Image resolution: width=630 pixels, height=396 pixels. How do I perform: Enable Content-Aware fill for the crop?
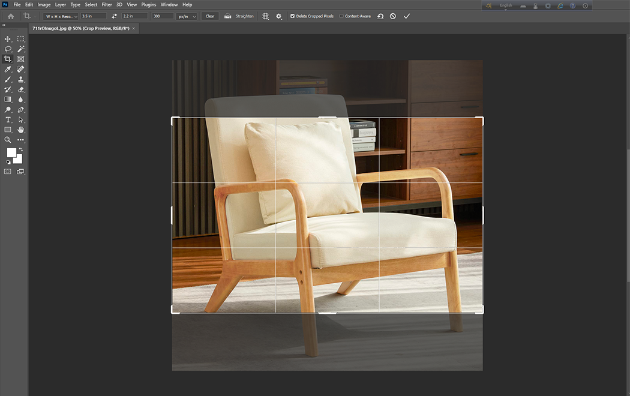(x=342, y=16)
